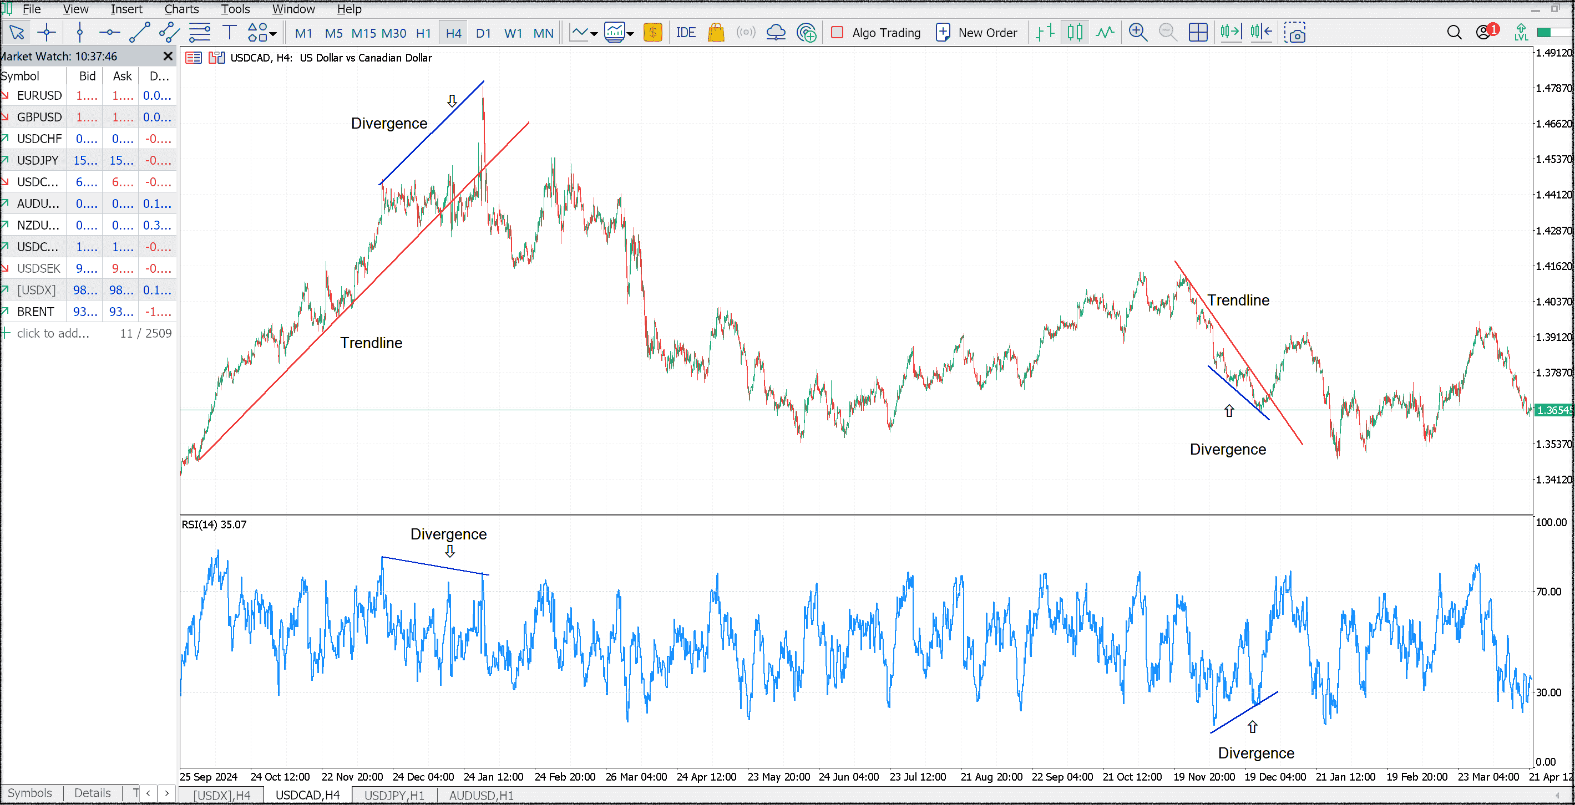
Task: Click the signal-with-plus icon before Algo Trading
Action: pyautogui.click(x=807, y=32)
